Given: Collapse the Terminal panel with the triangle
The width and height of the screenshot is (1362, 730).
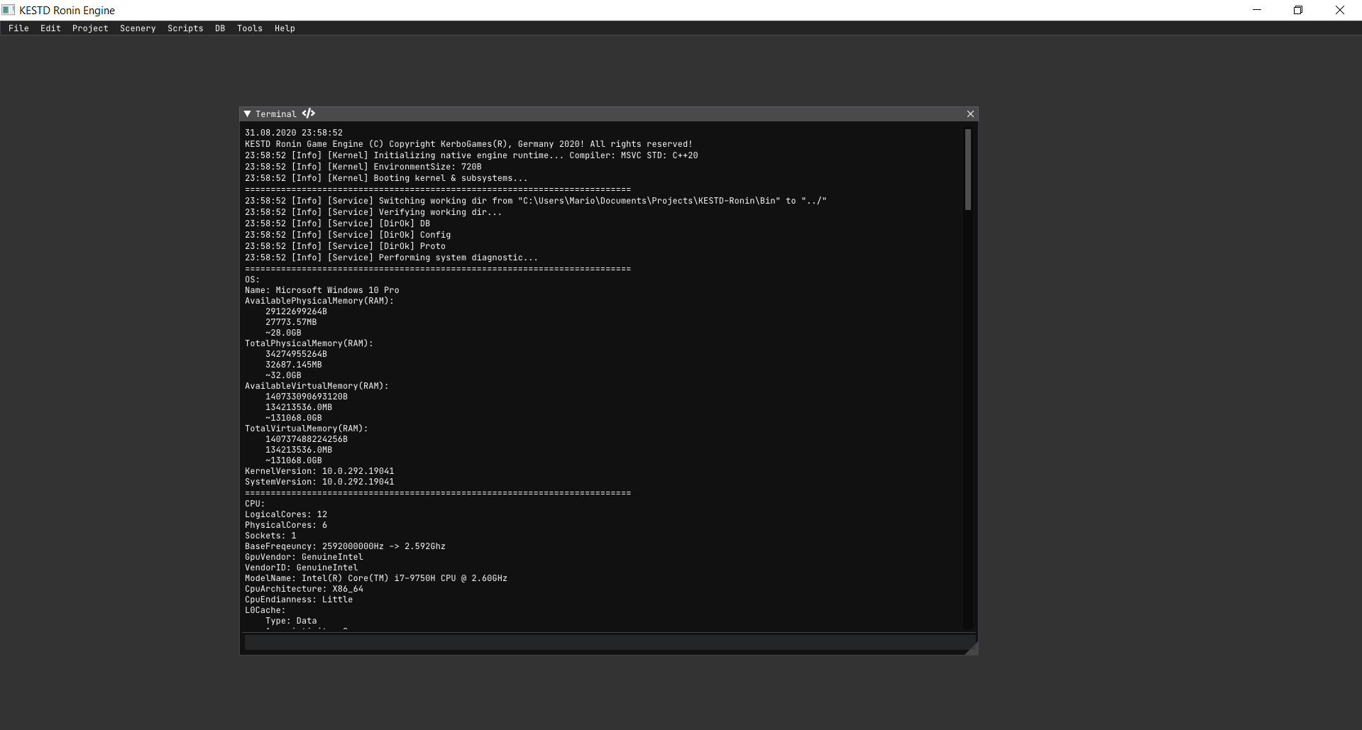Looking at the screenshot, I should [248, 114].
